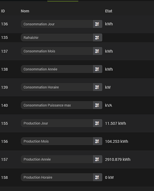Click the Nom column header

[25, 11]
